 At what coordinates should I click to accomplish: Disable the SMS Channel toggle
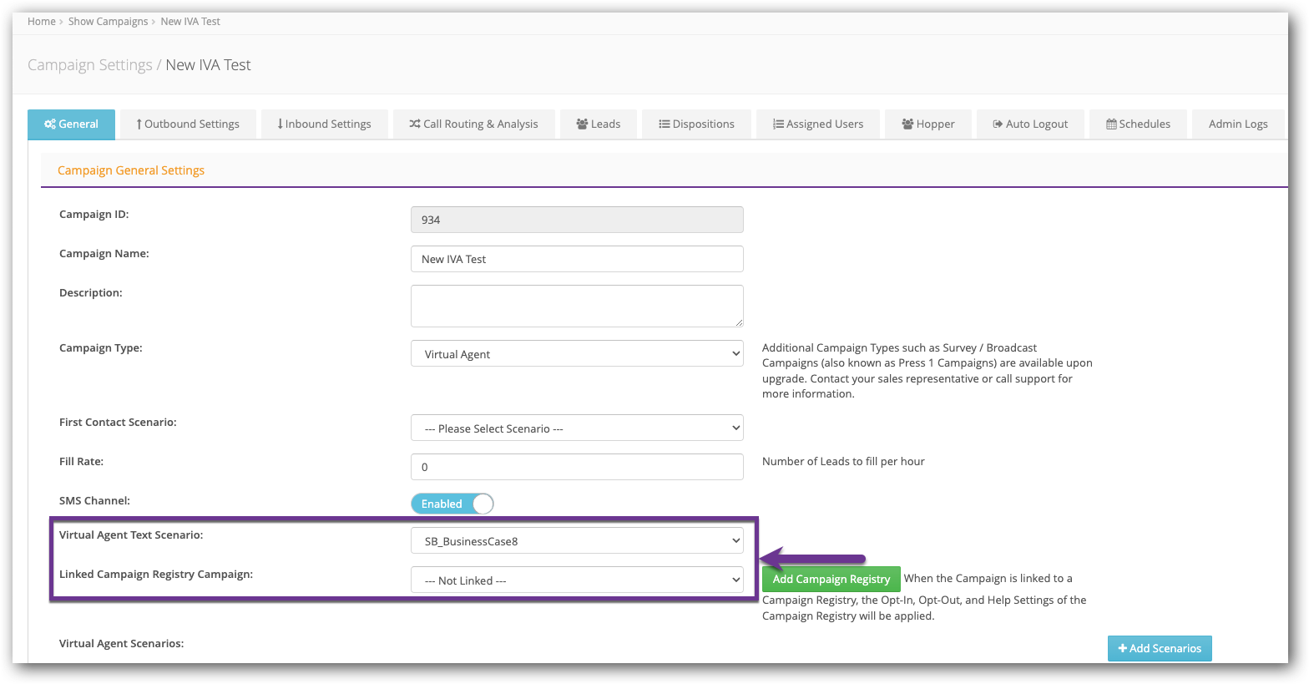(x=452, y=504)
